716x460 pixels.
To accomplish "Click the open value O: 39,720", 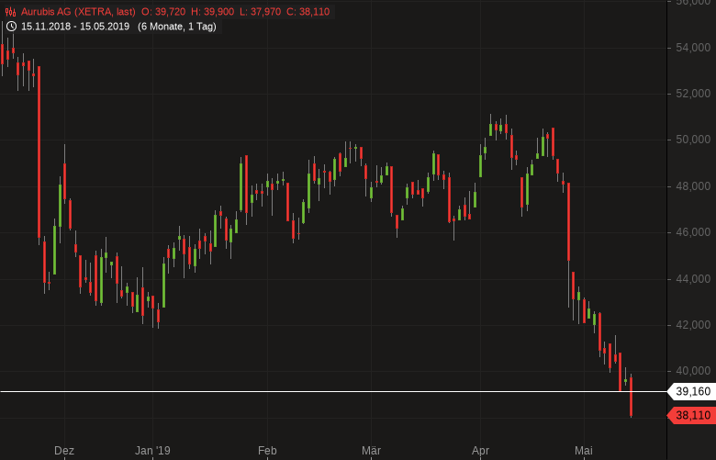I will click(163, 12).
